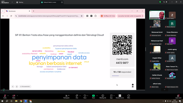Screen dimensions: 183x103
Task: Switch to the Meeting tab
Action: pos(20,2)
